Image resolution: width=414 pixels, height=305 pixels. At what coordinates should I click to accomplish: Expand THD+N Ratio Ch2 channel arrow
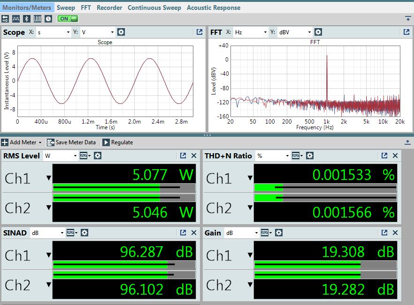coord(250,208)
